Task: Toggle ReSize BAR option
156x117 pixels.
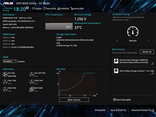Action: click(77, 8)
